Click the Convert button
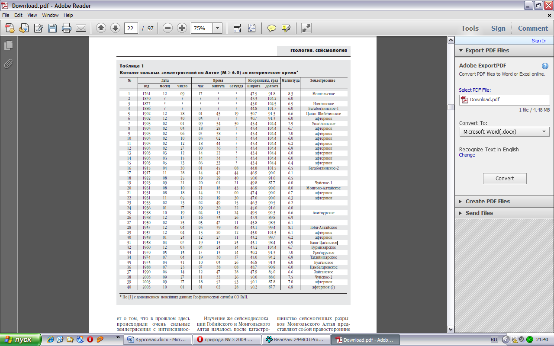Image resolution: width=554 pixels, height=346 pixels. tap(505, 178)
